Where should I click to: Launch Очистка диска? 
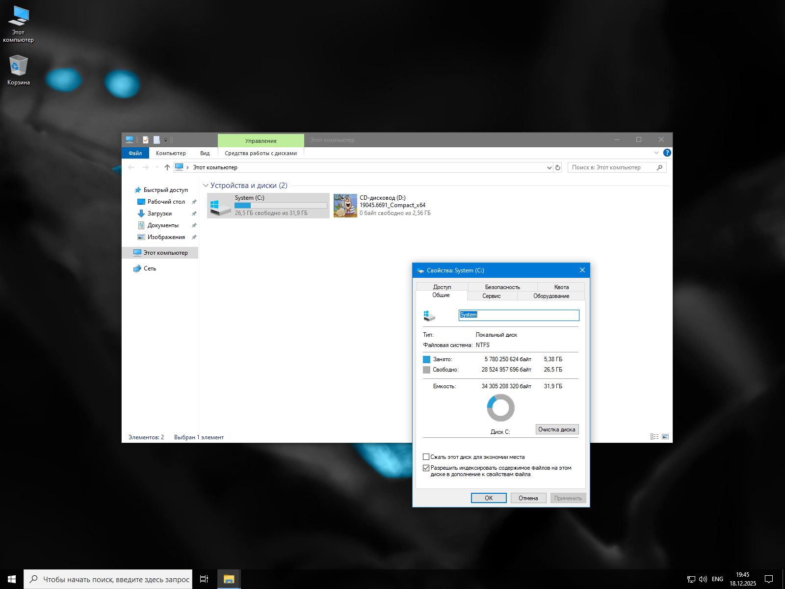point(557,428)
